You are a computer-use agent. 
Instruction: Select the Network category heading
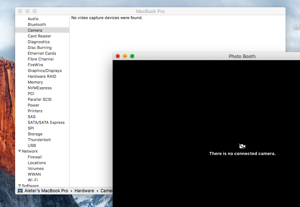tap(30, 151)
